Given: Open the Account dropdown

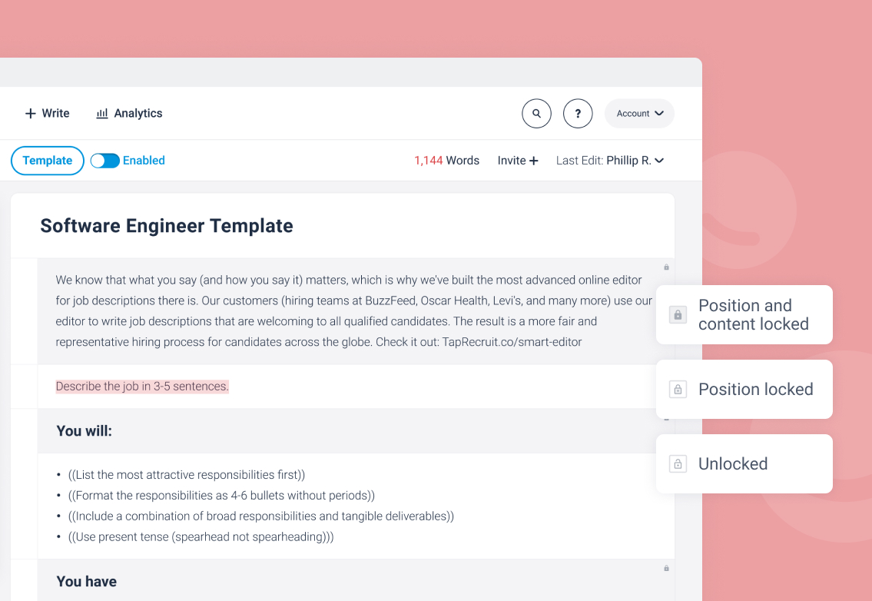Looking at the screenshot, I should click(638, 113).
